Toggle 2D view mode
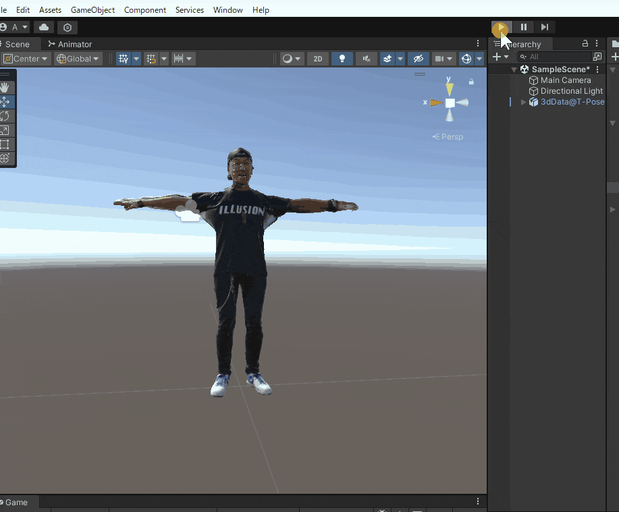 click(x=318, y=59)
